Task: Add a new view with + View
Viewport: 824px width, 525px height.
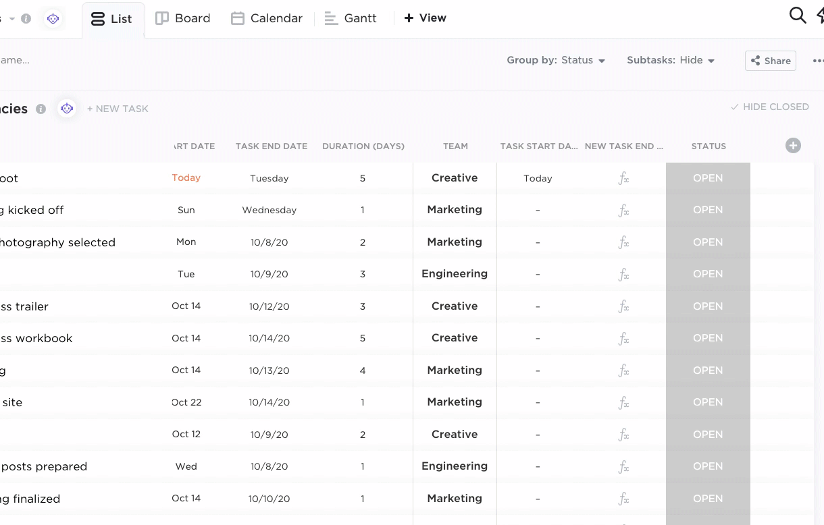Action: coord(425,18)
